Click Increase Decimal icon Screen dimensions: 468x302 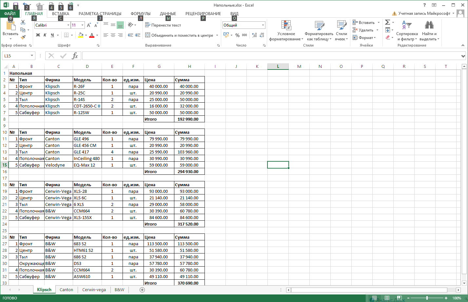pyautogui.click(x=255, y=35)
